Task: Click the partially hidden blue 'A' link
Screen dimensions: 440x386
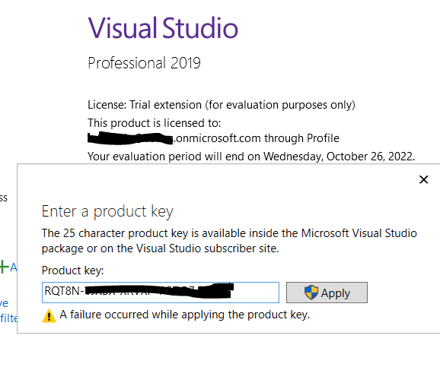Action: [13, 267]
